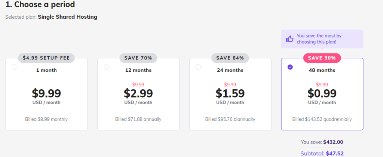Click the Single Shared Hosting plan name
Screen dimensions: 383x157
pyautogui.click(x=67, y=17)
